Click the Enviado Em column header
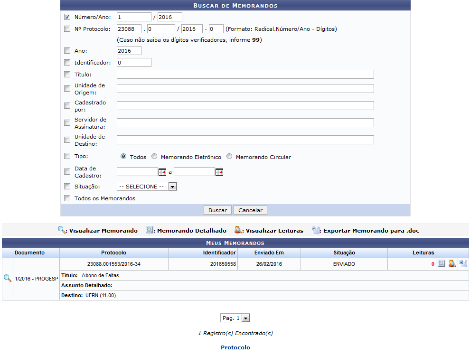This screenshot has width=470, height=356. 269,253
